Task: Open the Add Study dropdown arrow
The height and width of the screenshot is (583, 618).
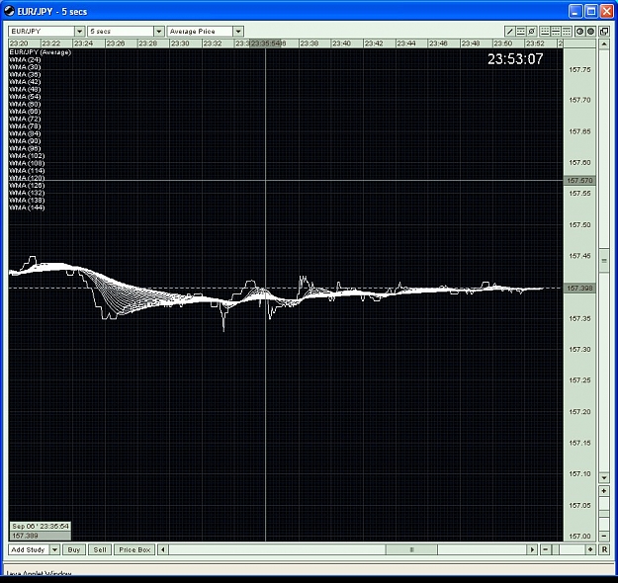Action: click(54, 549)
